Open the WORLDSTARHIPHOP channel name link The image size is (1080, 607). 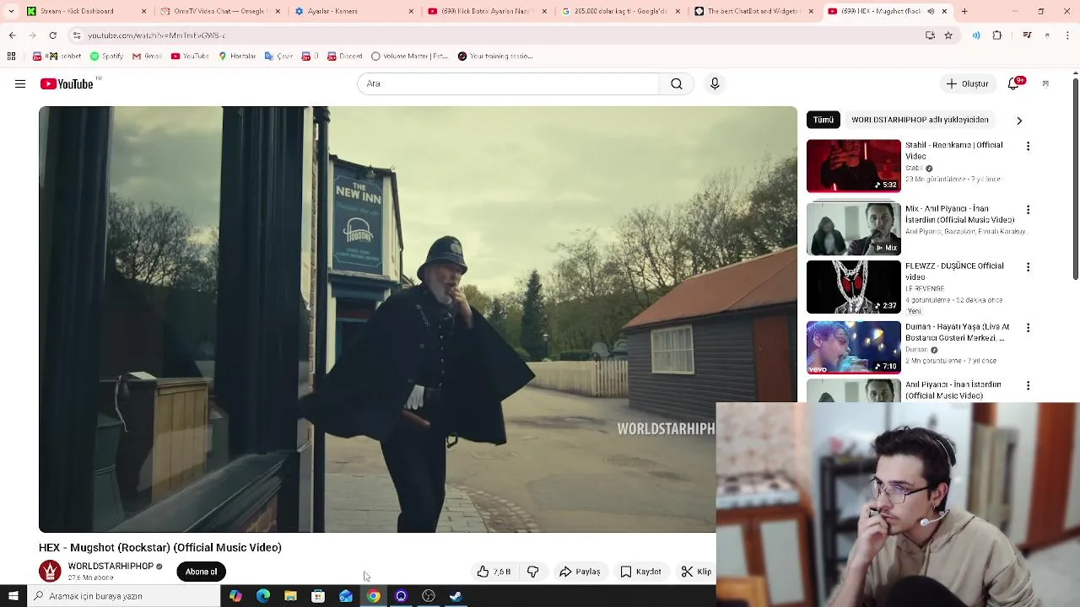coord(111,567)
